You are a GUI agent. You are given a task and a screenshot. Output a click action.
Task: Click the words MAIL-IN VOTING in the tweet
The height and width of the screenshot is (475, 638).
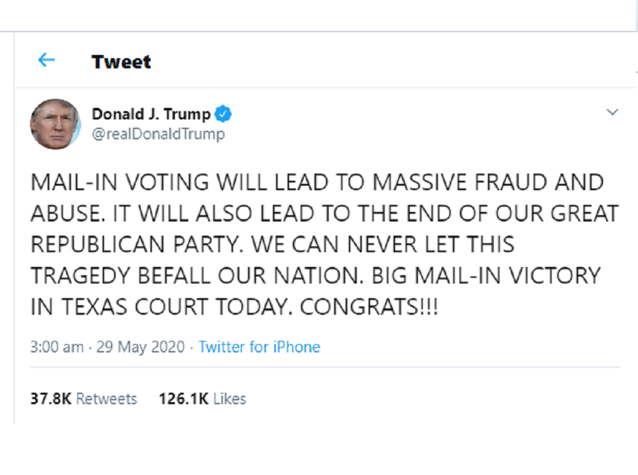[121, 183]
